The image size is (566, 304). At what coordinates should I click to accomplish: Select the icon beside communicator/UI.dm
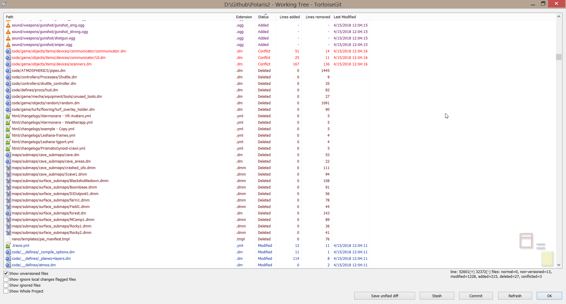coord(8,58)
